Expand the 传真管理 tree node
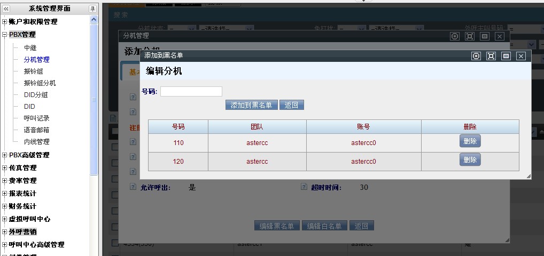 pyautogui.click(x=5, y=168)
